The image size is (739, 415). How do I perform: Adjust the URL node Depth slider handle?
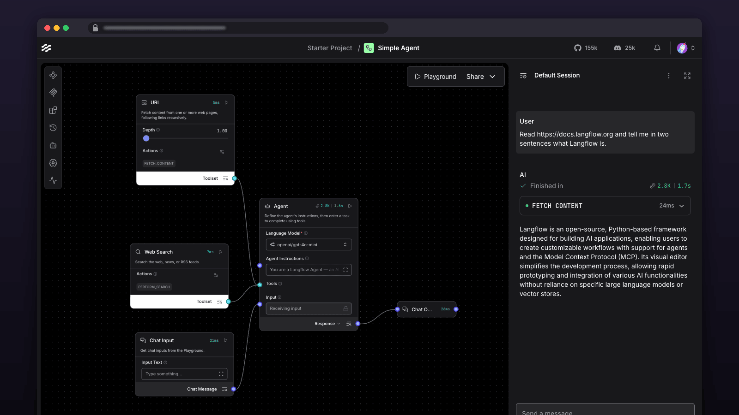pos(146,138)
